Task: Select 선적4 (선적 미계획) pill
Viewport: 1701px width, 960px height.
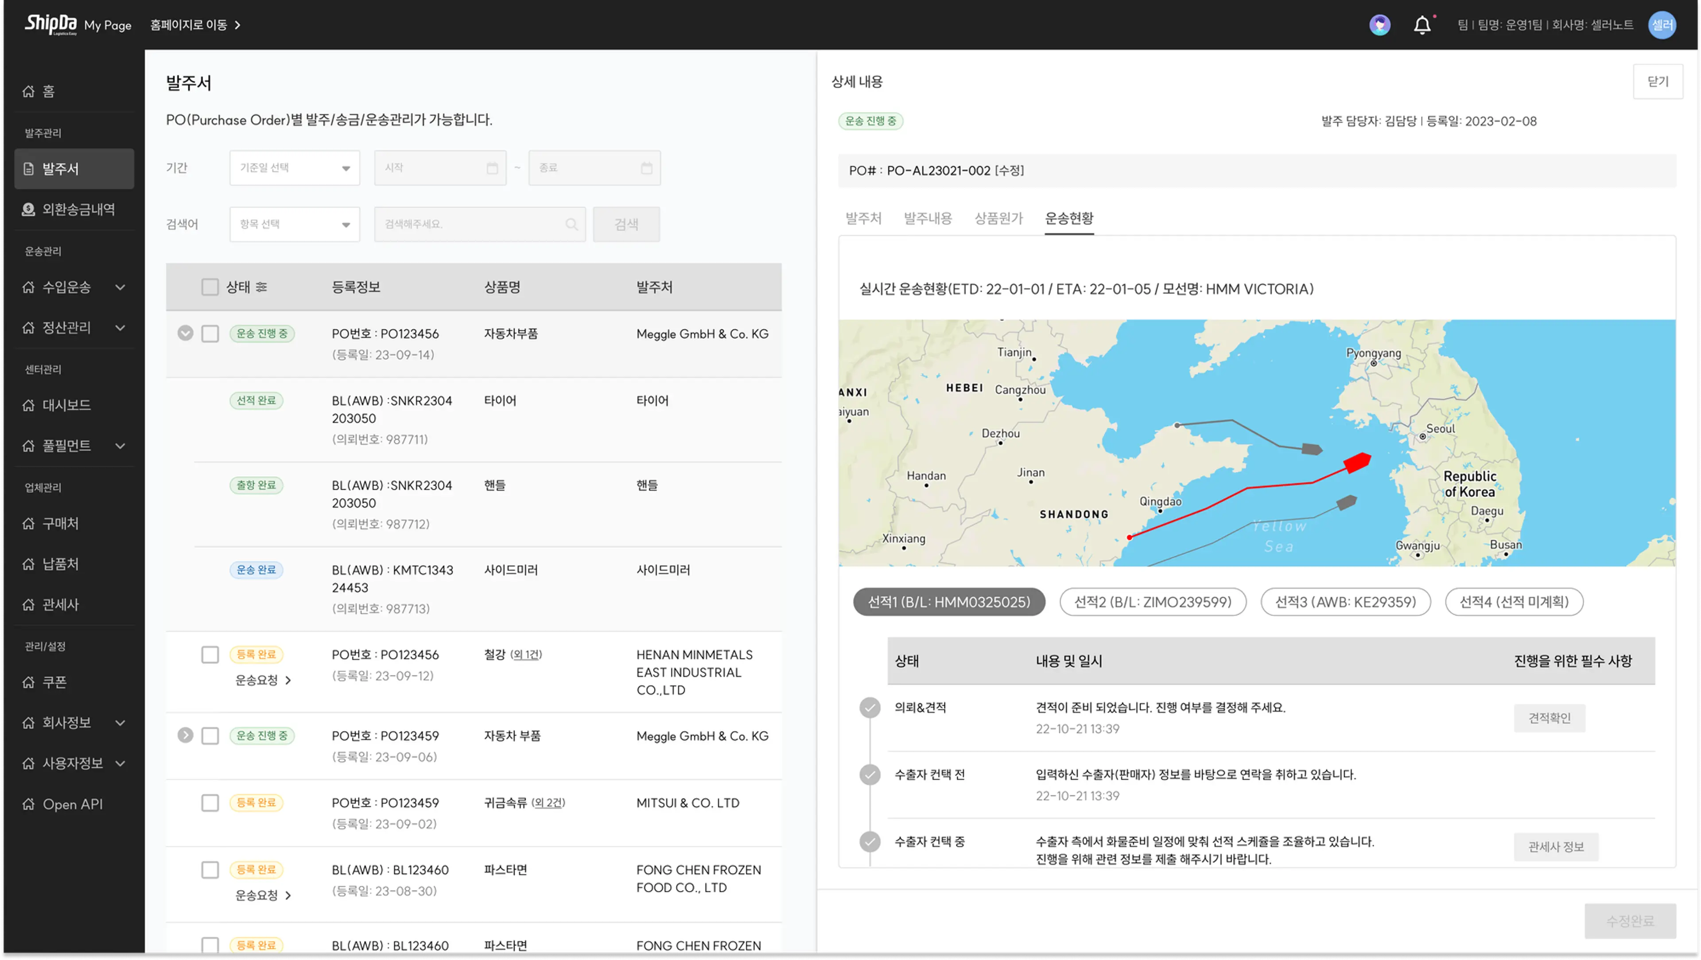Action: [1514, 602]
